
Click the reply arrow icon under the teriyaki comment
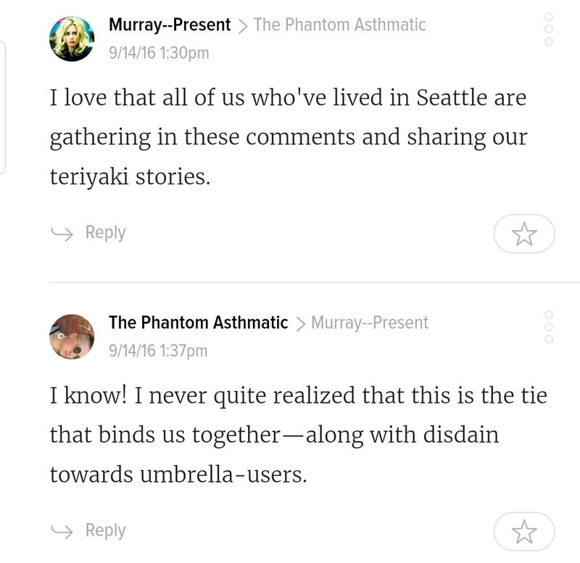pyautogui.click(x=62, y=233)
